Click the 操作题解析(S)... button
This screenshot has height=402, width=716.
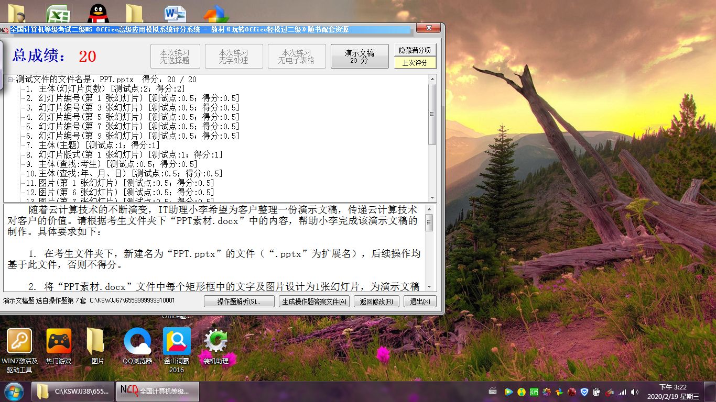point(239,301)
